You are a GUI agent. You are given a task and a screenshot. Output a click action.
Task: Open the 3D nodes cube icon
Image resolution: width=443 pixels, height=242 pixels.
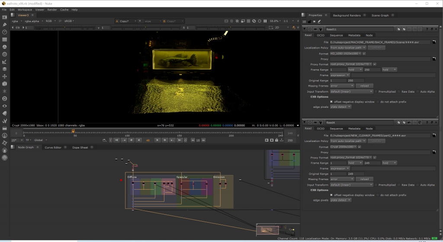point(4,84)
